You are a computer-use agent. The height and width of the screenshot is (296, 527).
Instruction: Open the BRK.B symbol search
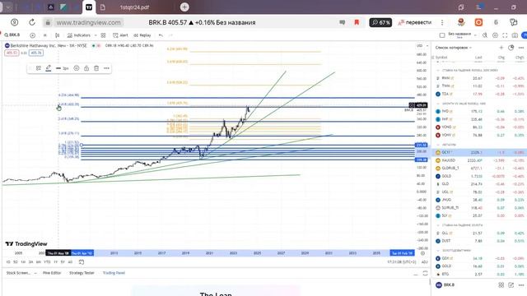click(12, 35)
